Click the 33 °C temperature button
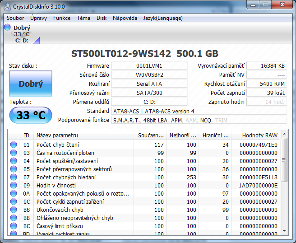 click(31, 115)
